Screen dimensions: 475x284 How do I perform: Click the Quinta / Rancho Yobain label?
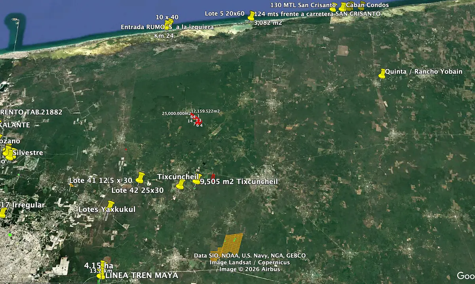tap(424, 71)
